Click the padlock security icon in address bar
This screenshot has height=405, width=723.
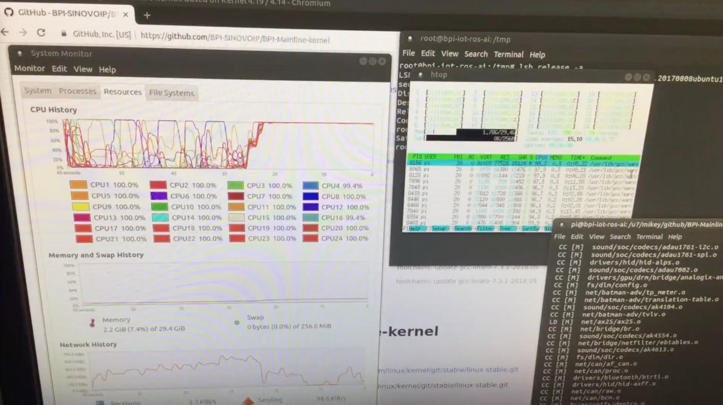coord(64,33)
